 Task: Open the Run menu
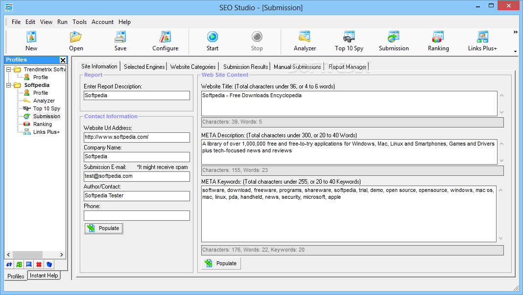coord(62,22)
